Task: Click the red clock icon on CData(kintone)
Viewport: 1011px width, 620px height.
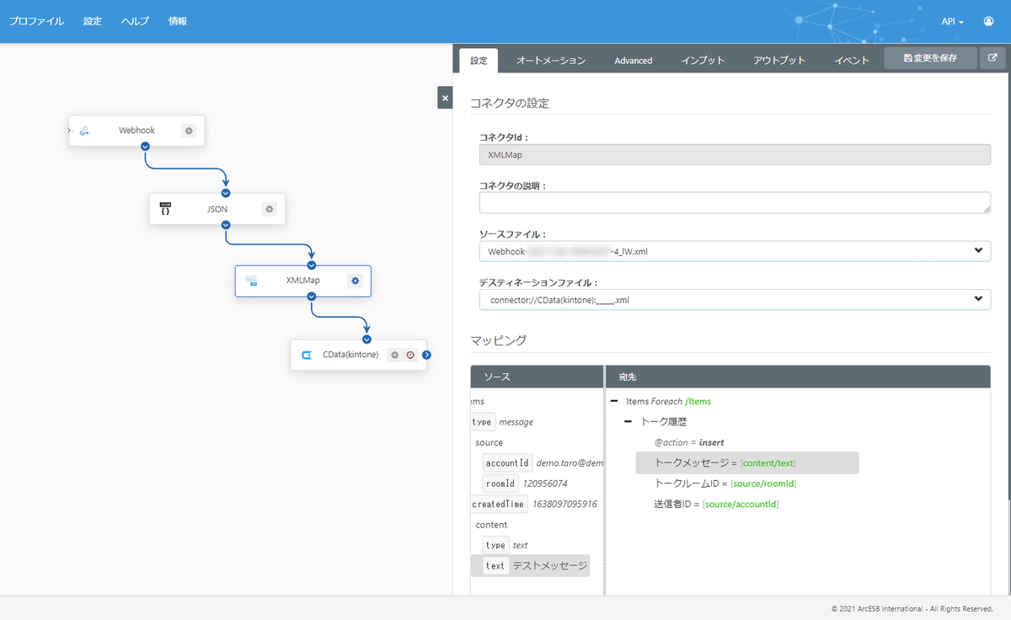Action: [x=410, y=355]
